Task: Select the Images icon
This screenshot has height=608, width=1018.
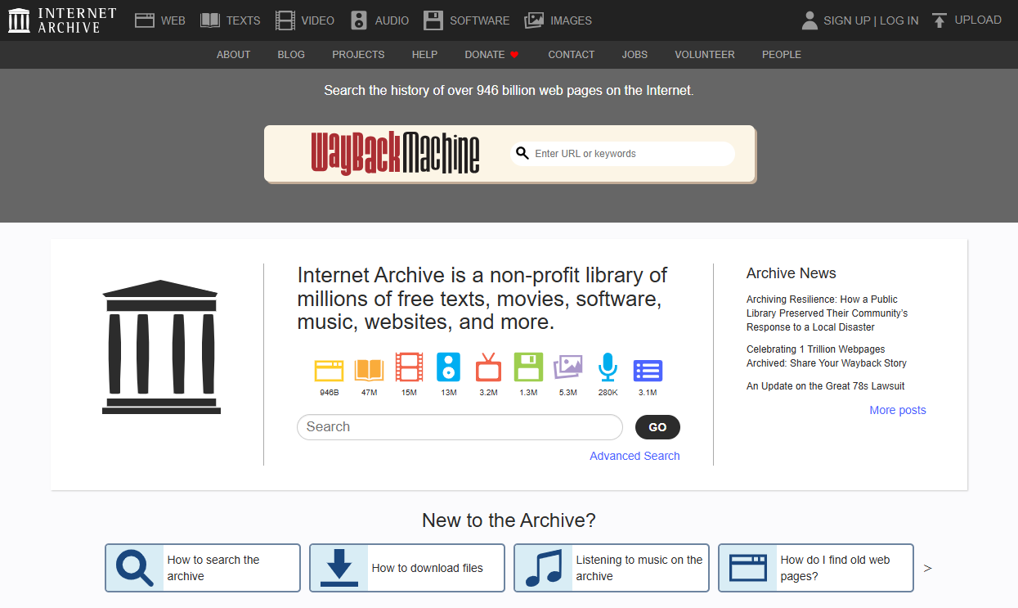Action: click(536, 20)
